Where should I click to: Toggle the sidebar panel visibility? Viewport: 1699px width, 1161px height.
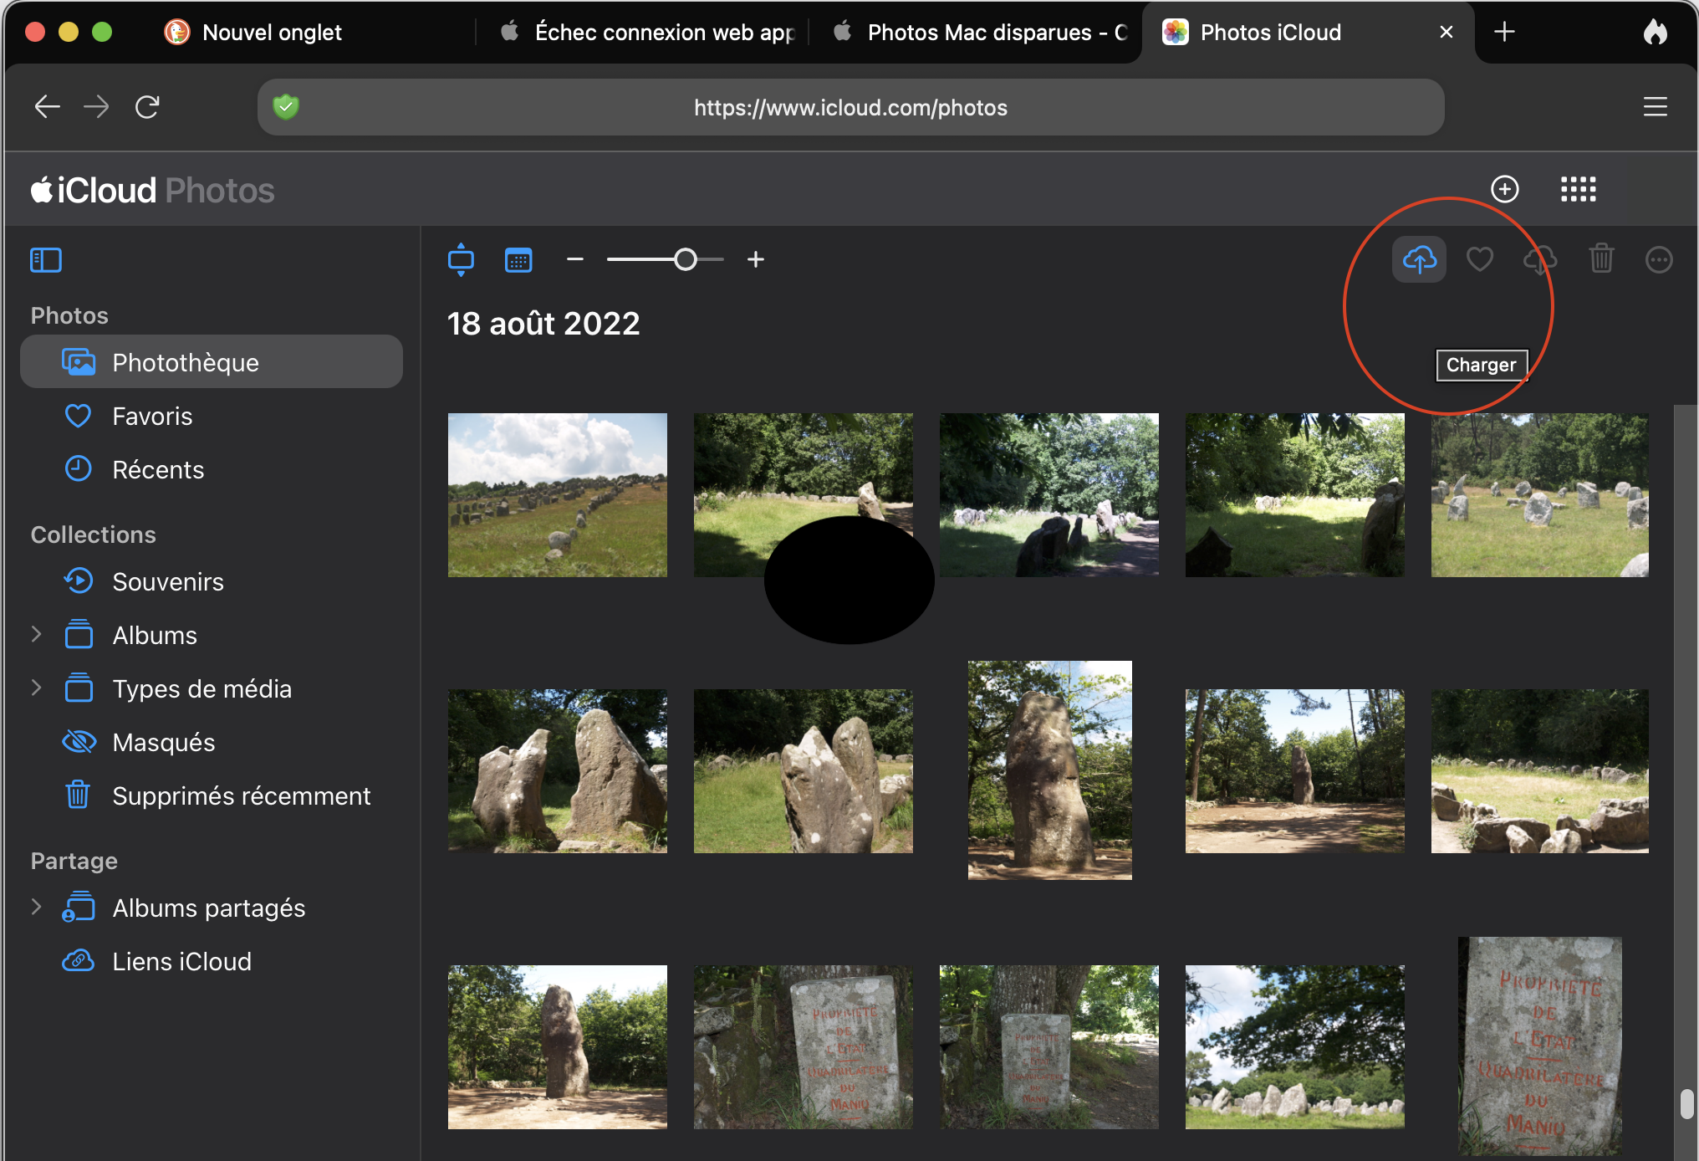pyautogui.click(x=46, y=260)
